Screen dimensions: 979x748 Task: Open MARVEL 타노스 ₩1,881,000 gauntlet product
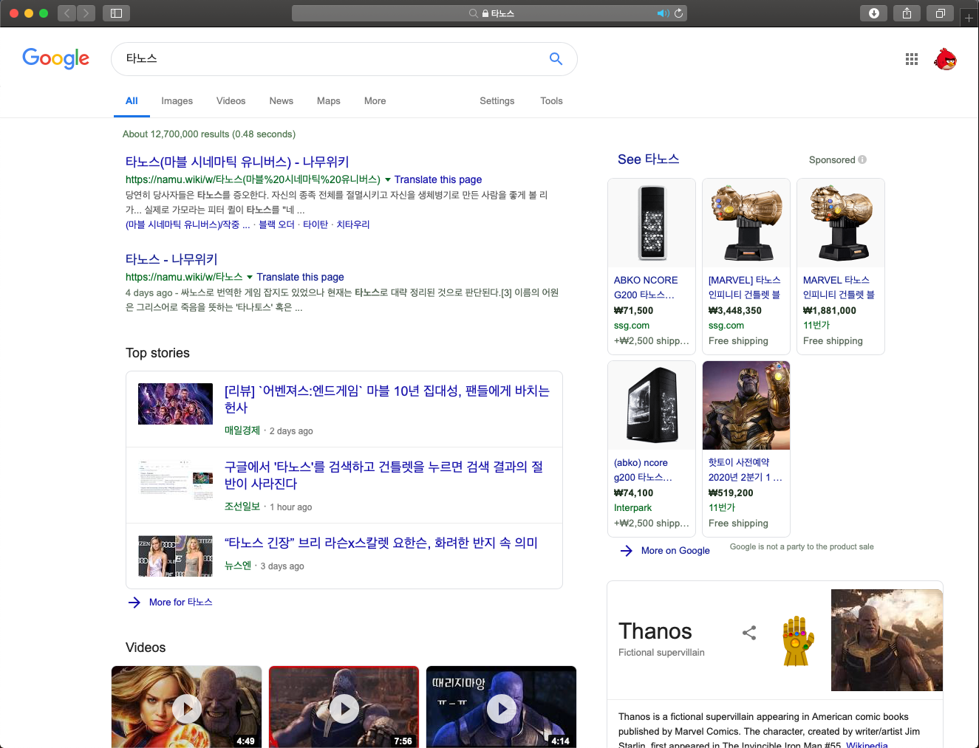pos(841,267)
